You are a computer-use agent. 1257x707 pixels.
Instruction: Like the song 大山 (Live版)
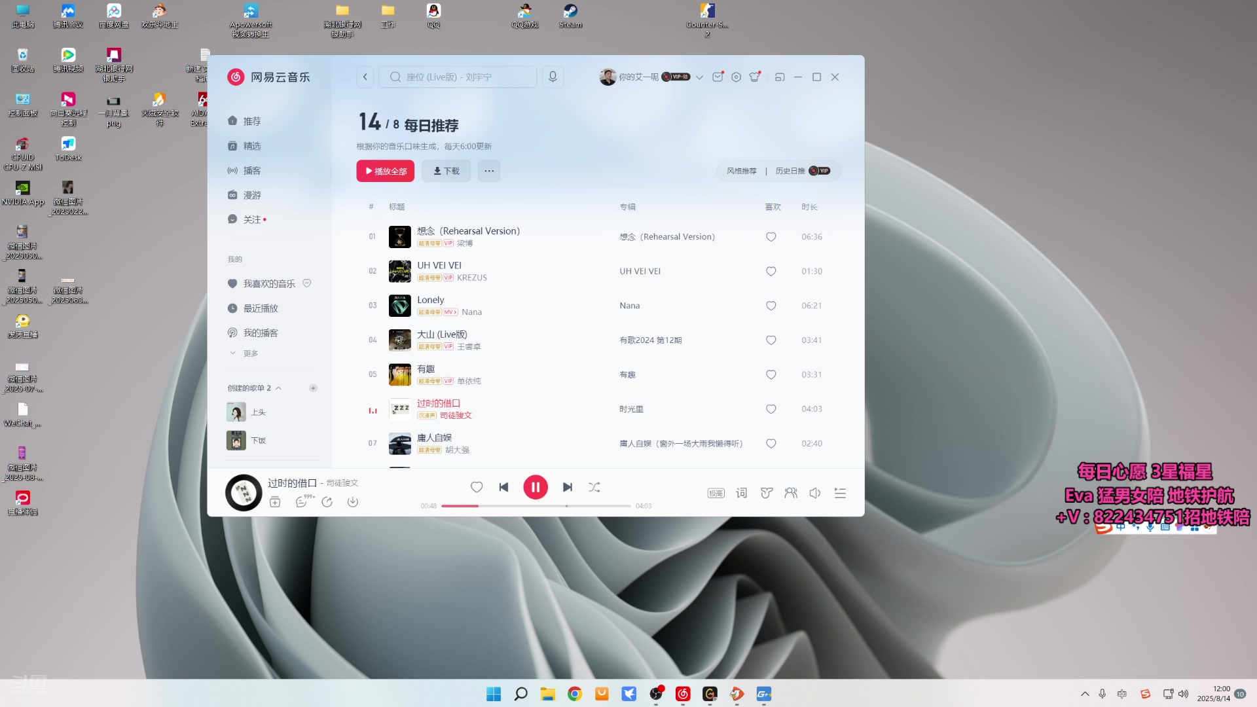tap(771, 340)
